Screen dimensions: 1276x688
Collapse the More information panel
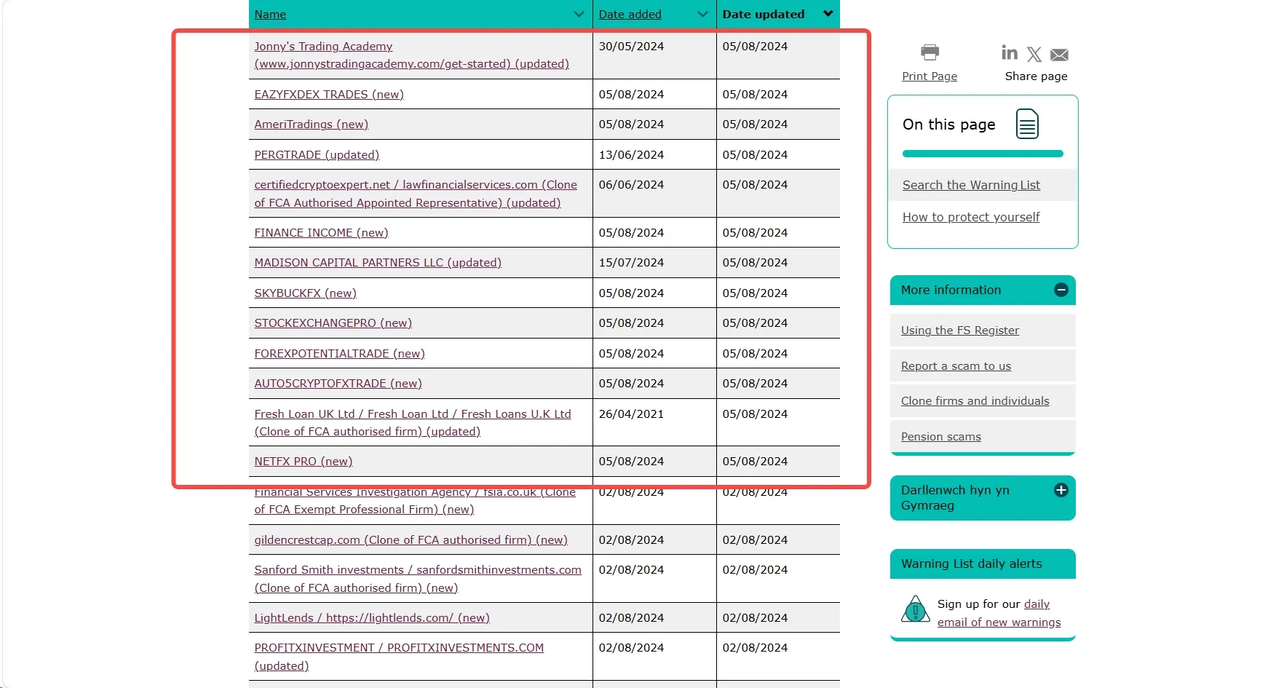point(1061,290)
